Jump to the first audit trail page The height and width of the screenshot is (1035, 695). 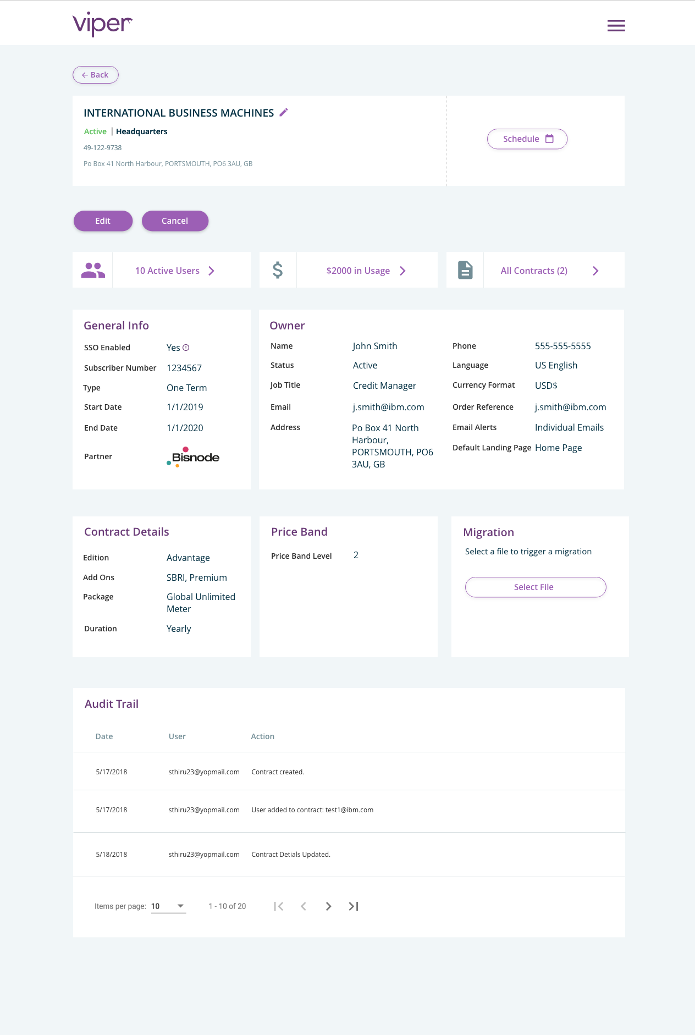pyautogui.click(x=279, y=906)
